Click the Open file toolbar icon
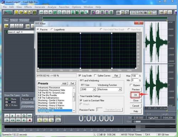Image resolution: width=178 pixels, height=137 pixels. (21, 12)
